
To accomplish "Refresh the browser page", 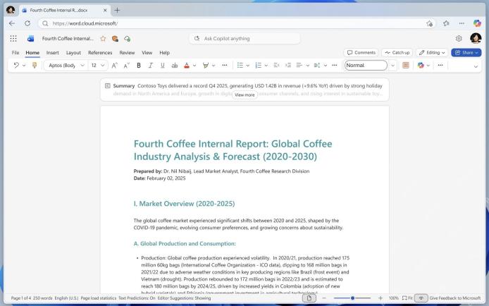I will [x=27, y=23].
